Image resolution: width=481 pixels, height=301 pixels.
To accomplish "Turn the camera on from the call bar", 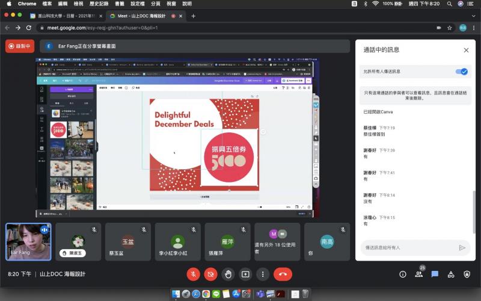I will 211,275.
